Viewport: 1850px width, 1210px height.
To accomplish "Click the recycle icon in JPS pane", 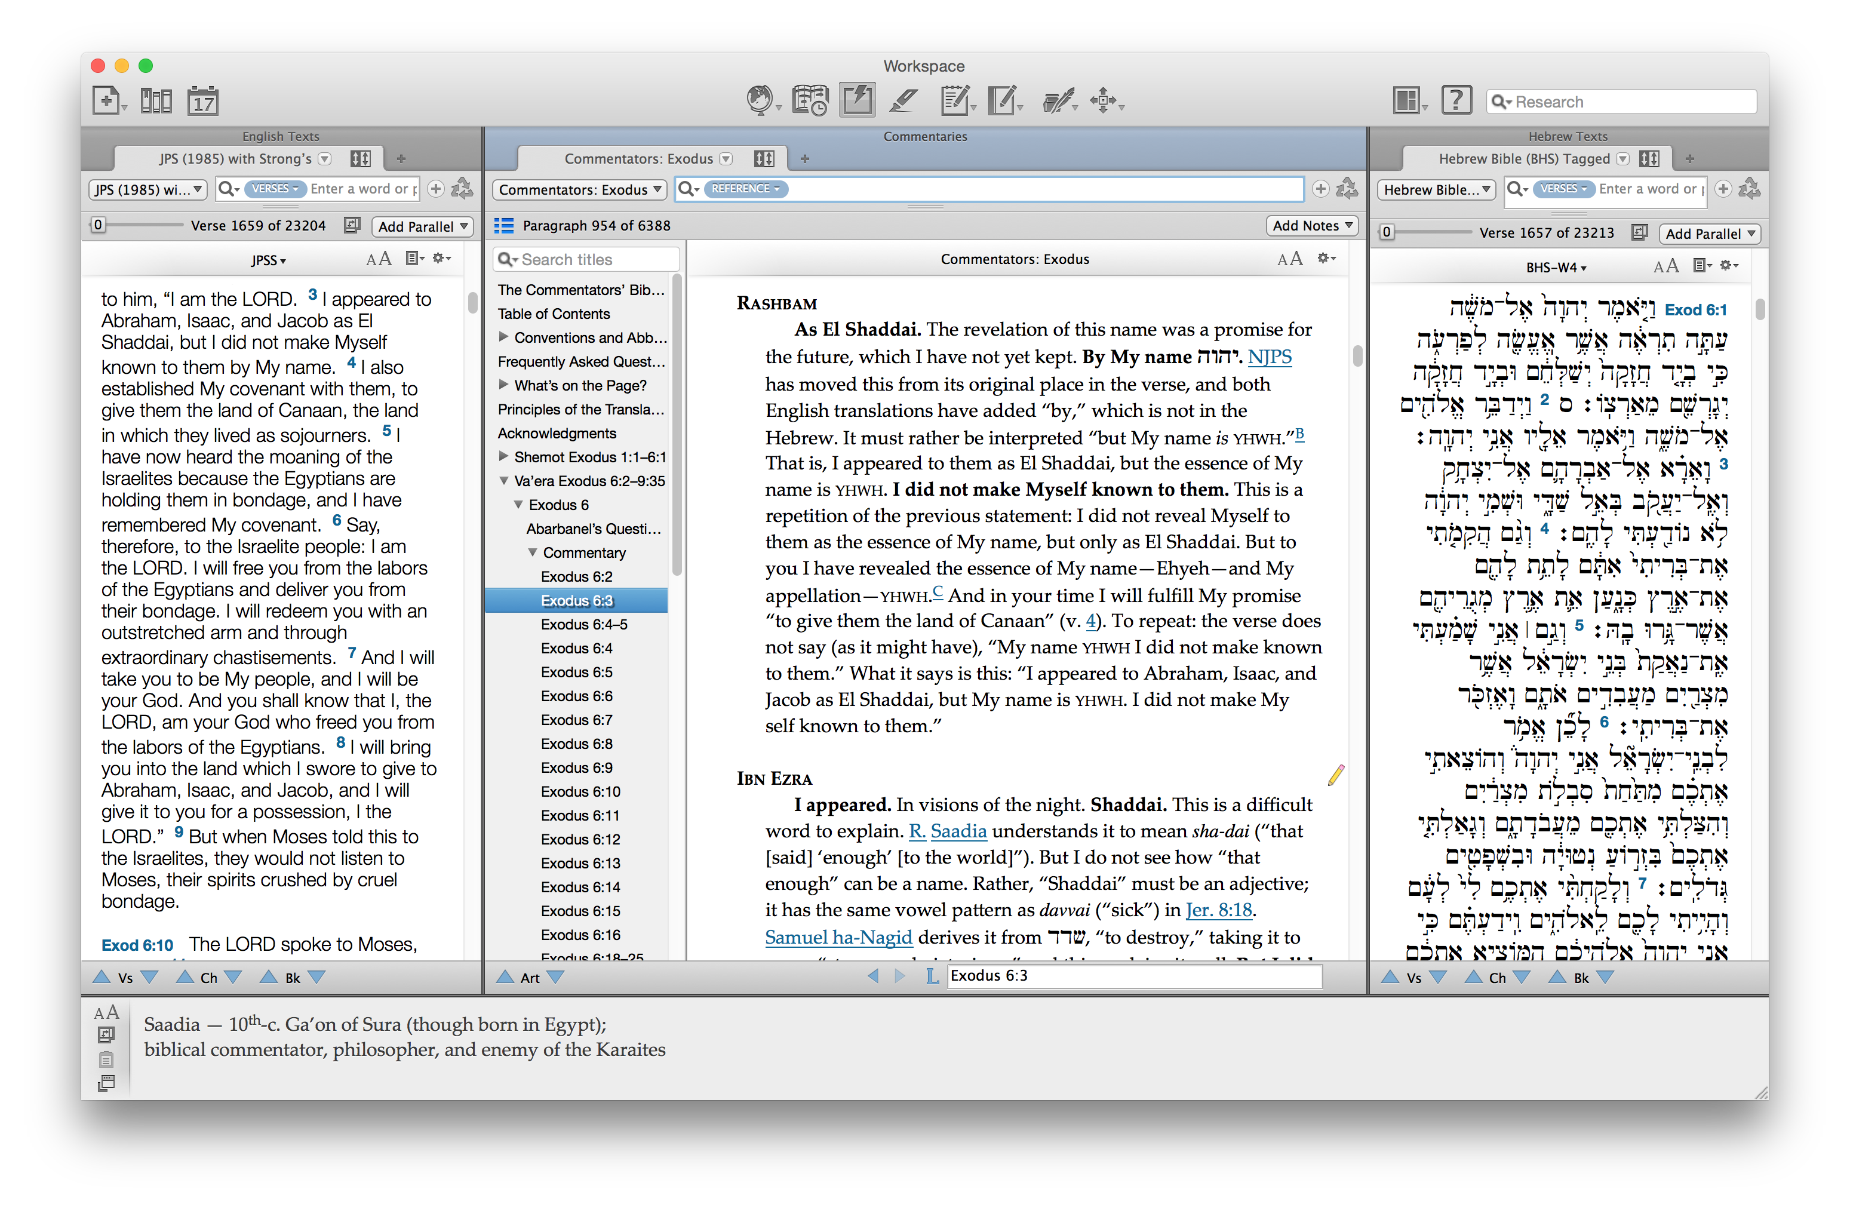I will click(462, 188).
